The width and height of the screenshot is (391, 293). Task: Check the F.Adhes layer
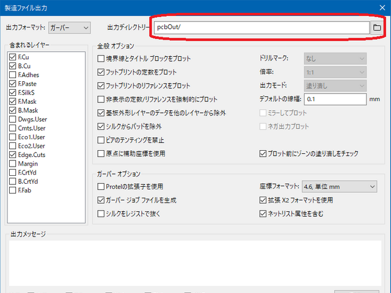coord(12,74)
